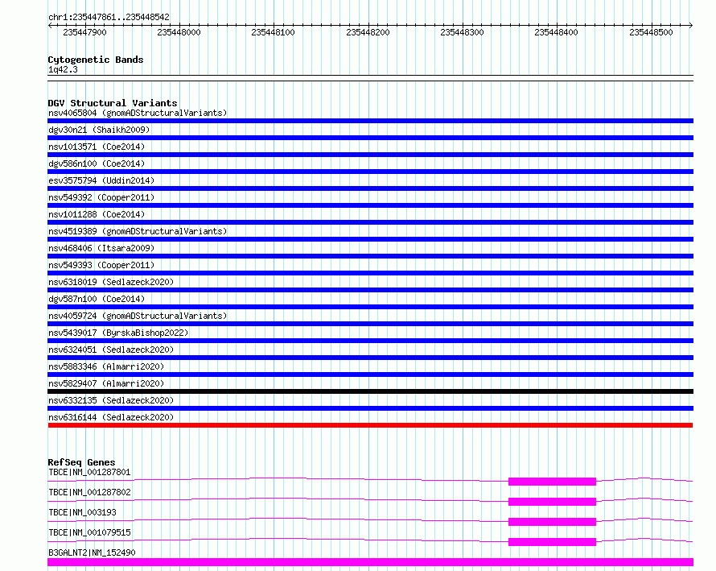Click ruler position 235448500
Viewport: 716px width, 571px height.
(651, 32)
